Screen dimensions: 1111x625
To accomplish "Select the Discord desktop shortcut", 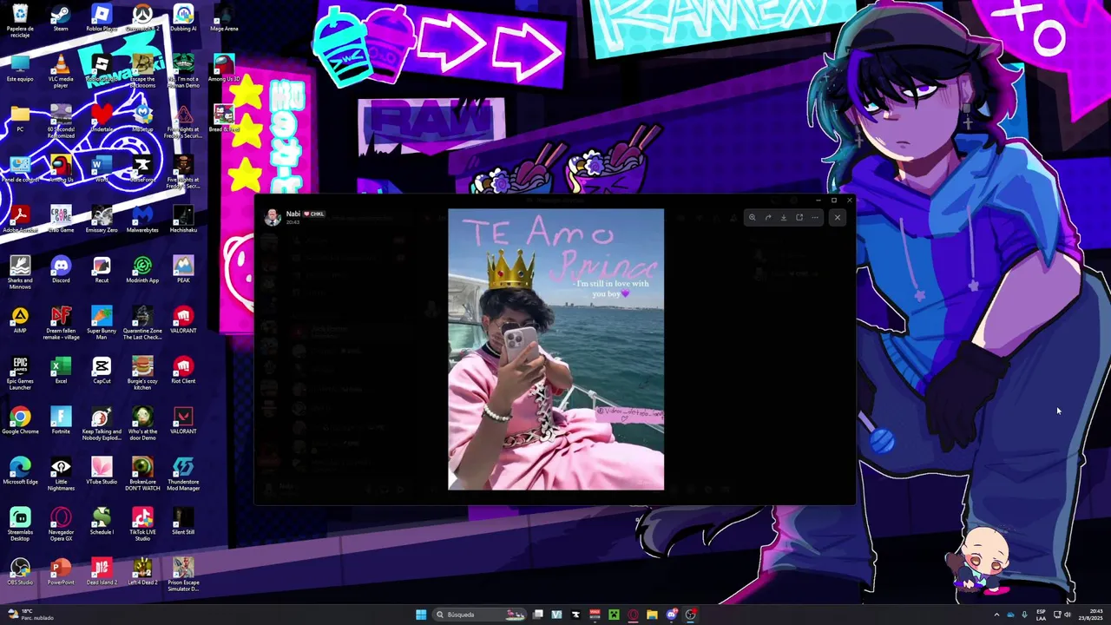I will (x=61, y=270).
